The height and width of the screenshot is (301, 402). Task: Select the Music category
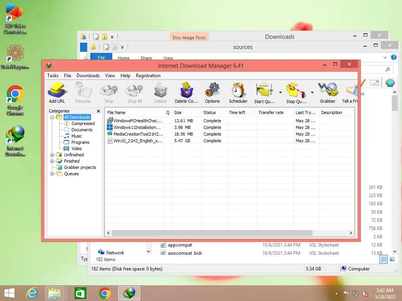[77, 136]
